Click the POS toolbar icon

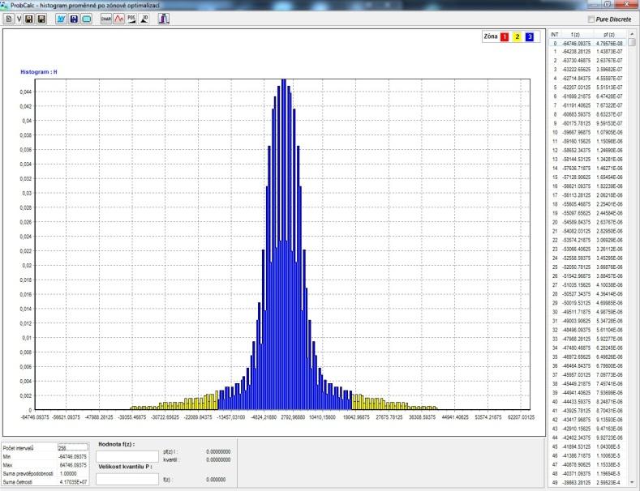tap(131, 19)
